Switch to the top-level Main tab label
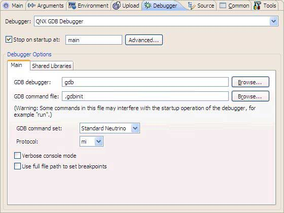This screenshot has height=213, width=284. tap(17, 6)
